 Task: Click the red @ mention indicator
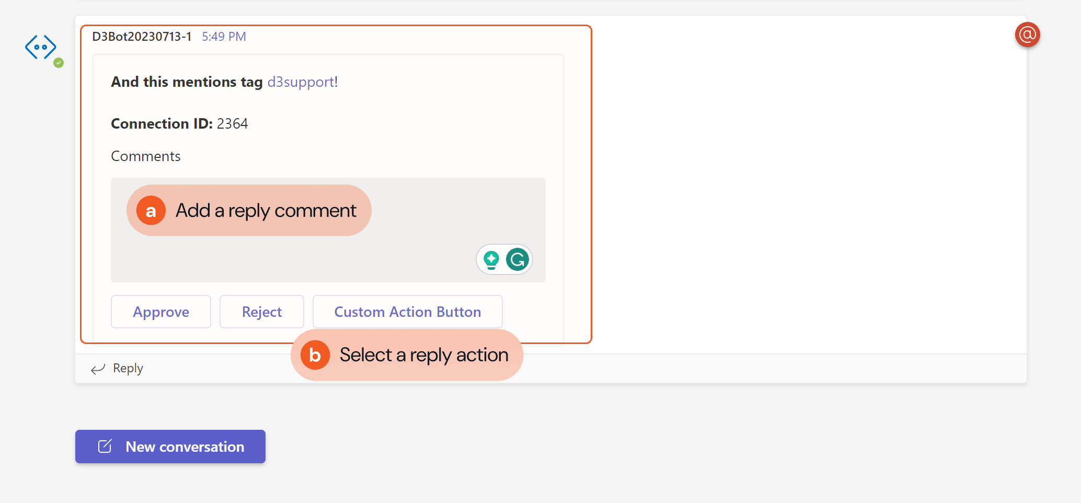1027,35
